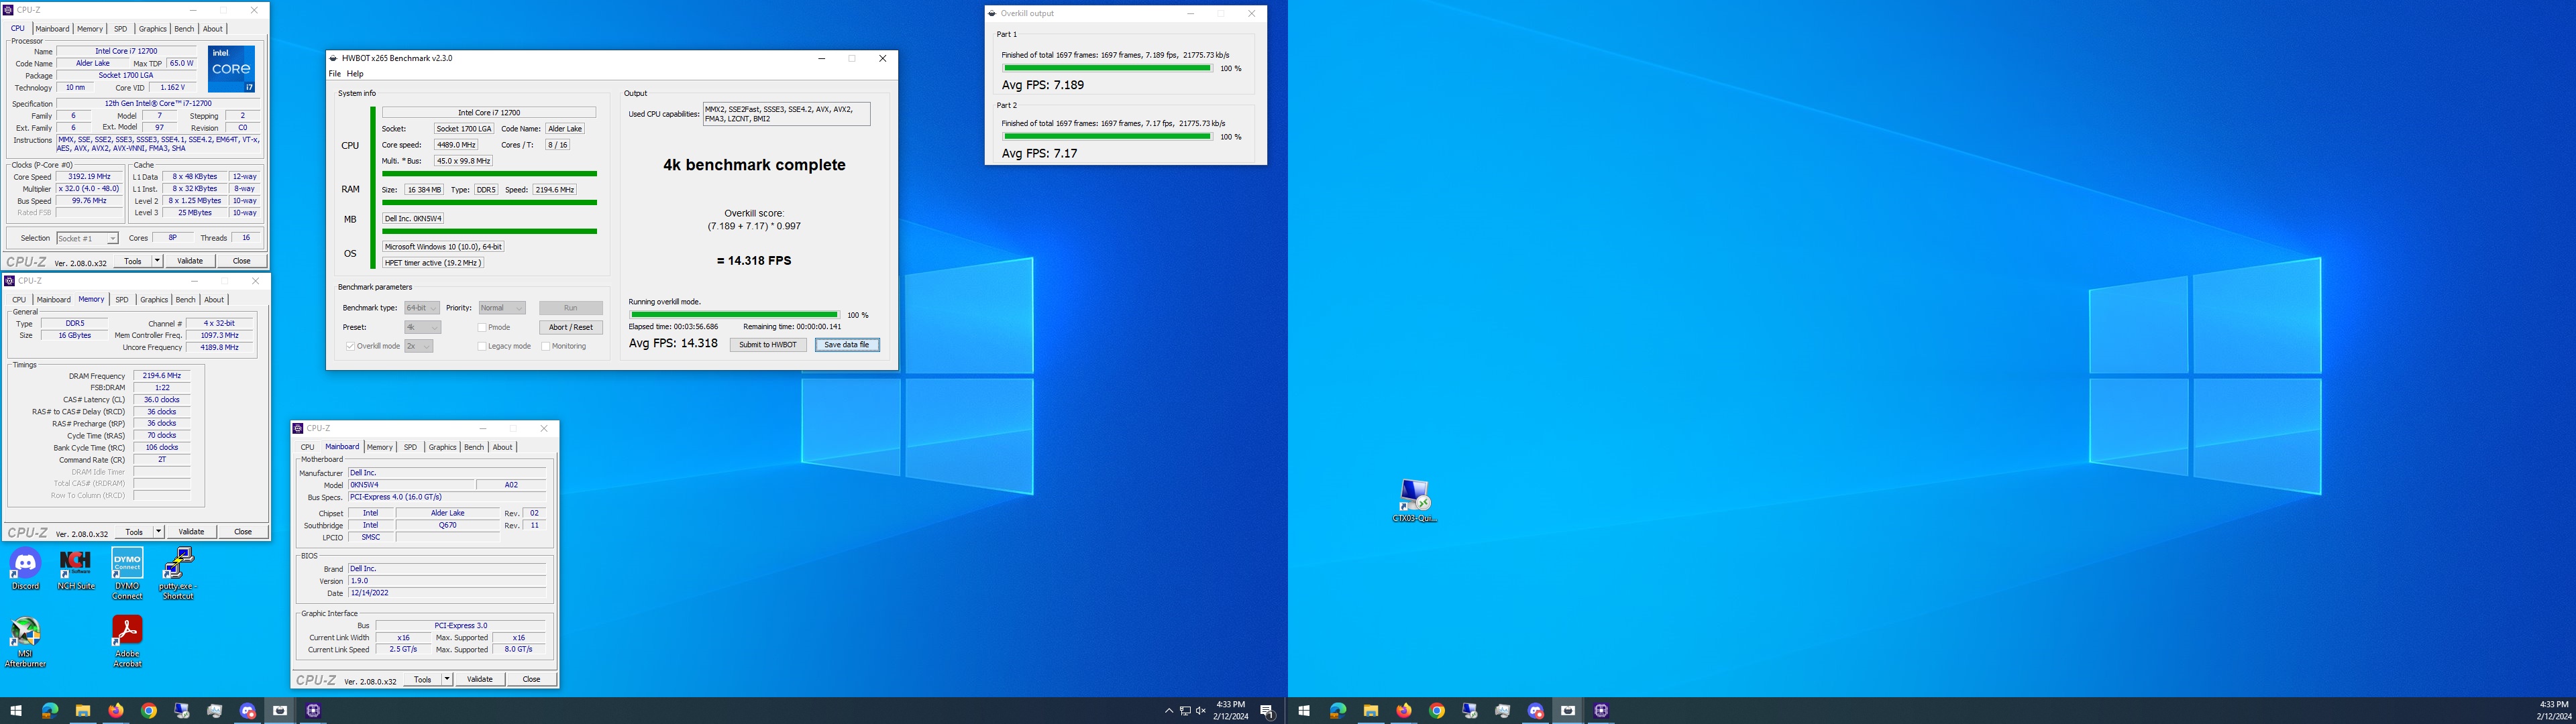Open Preset 4k dropdown
Screen dimensions: 2576x724
422,327
